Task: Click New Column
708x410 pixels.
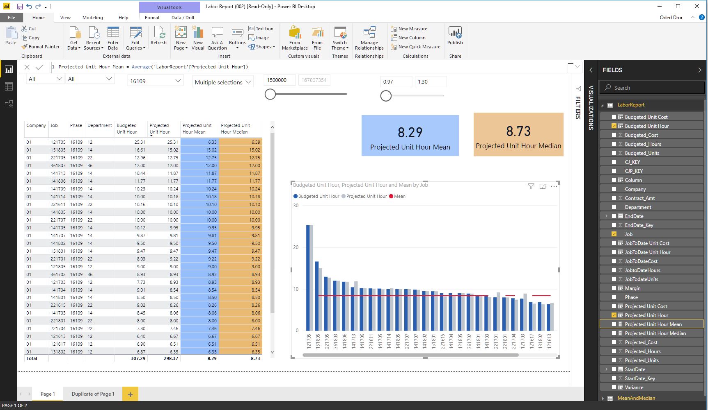Action: [408, 38]
